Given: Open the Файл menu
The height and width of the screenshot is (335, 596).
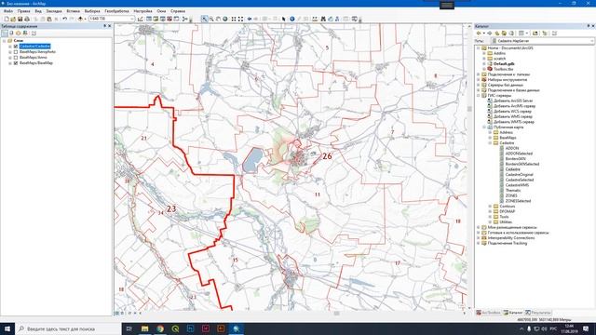Looking at the screenshot, I should coord(8,11).
